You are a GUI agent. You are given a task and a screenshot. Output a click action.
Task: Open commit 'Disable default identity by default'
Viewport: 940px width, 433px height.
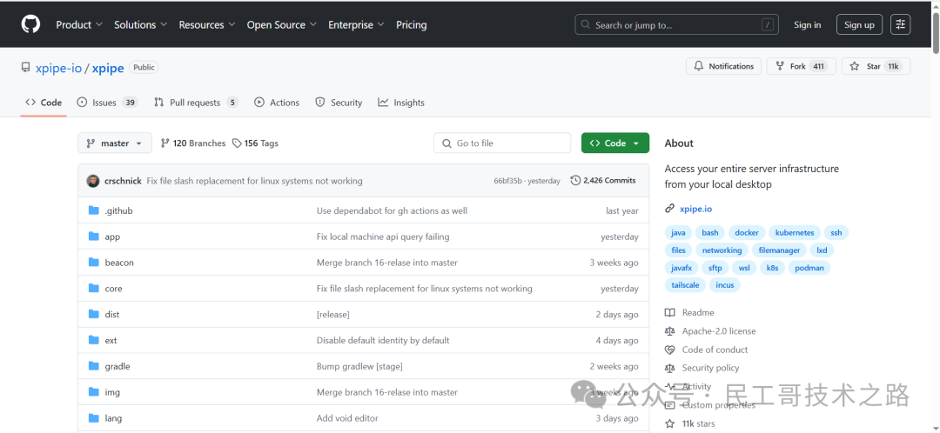(x=383, y=340)
